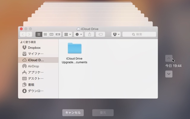Click the 今日 19:44 timestamp label
Viewport: 190px width, 119px height.
173,66
